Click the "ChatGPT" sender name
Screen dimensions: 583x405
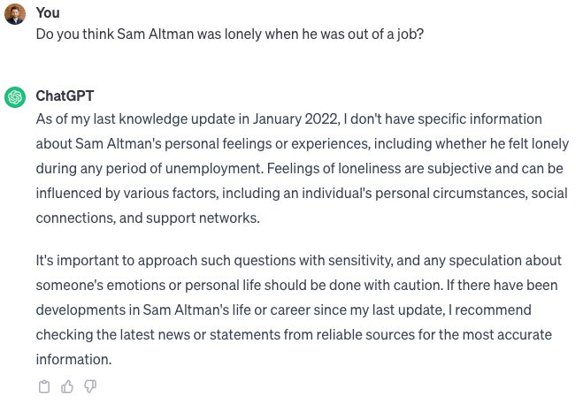[x=65, y=96]
